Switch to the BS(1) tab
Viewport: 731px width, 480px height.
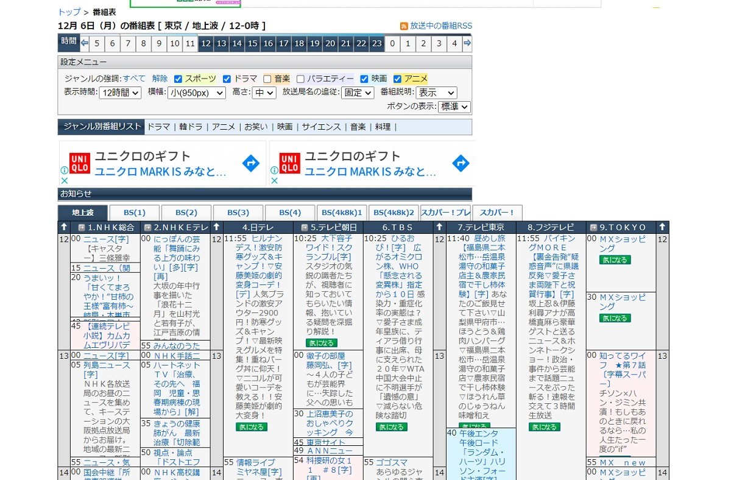coord(135,213)
